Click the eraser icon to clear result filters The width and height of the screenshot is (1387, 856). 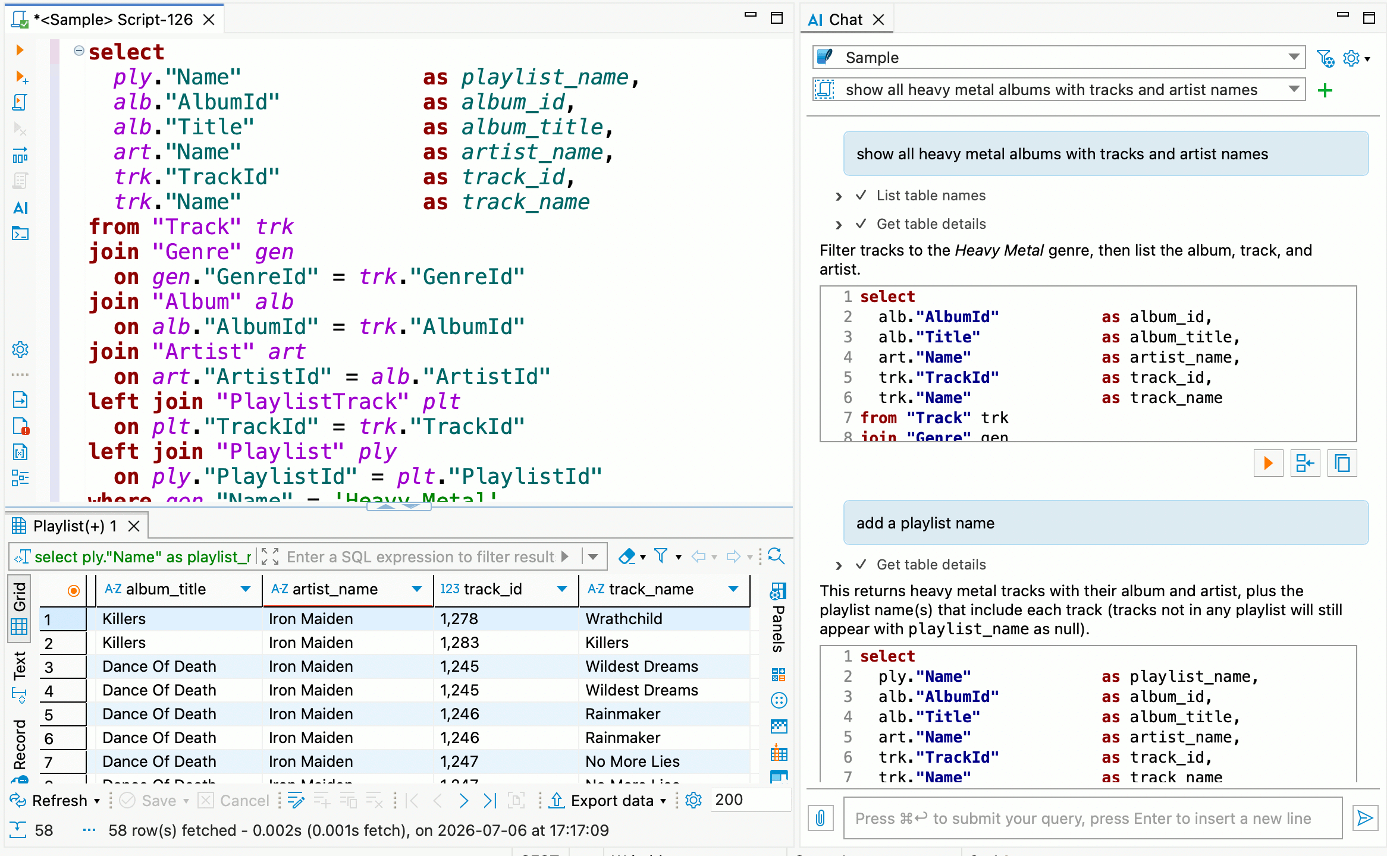click(627, 556)
